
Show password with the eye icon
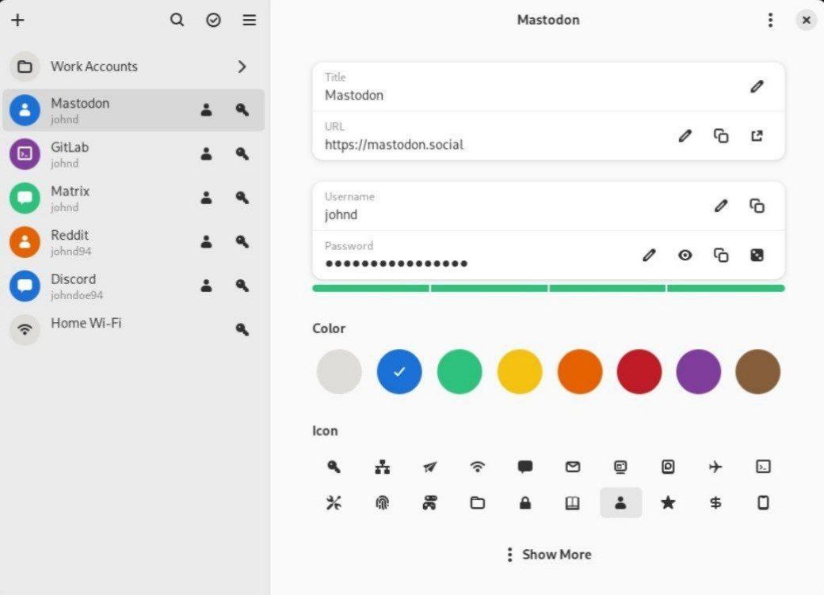685,256
